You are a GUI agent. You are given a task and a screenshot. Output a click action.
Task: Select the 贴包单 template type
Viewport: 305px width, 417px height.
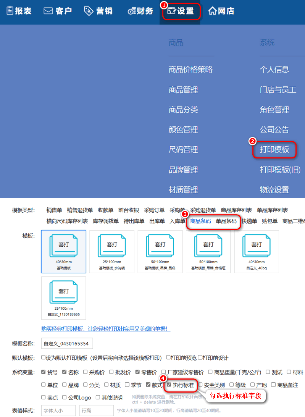click(269, 221)
